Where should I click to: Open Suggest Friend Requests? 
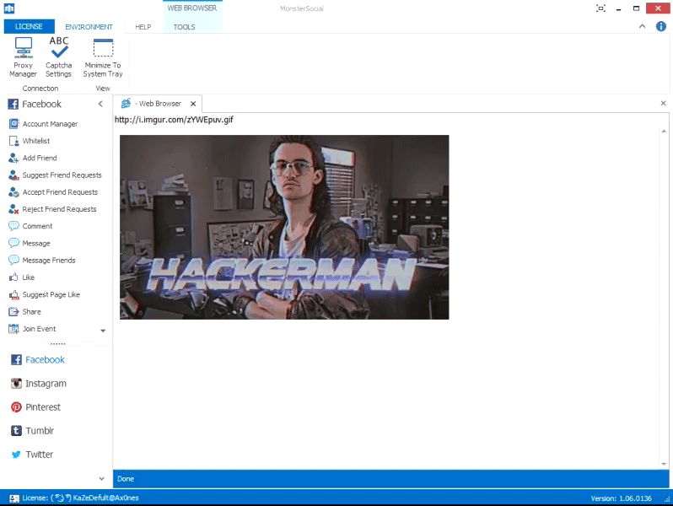(55, 175)
